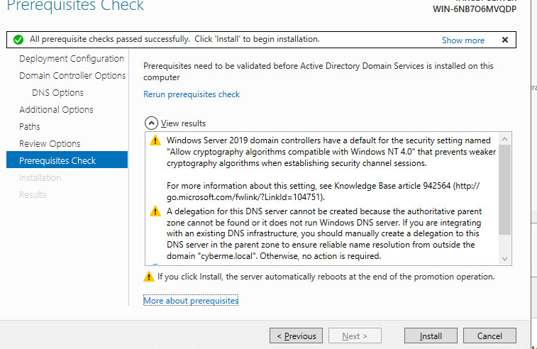537x349 pixels.
Task: Open the Additional Options step
Action: pyautogui.click(x=56, y=110)
